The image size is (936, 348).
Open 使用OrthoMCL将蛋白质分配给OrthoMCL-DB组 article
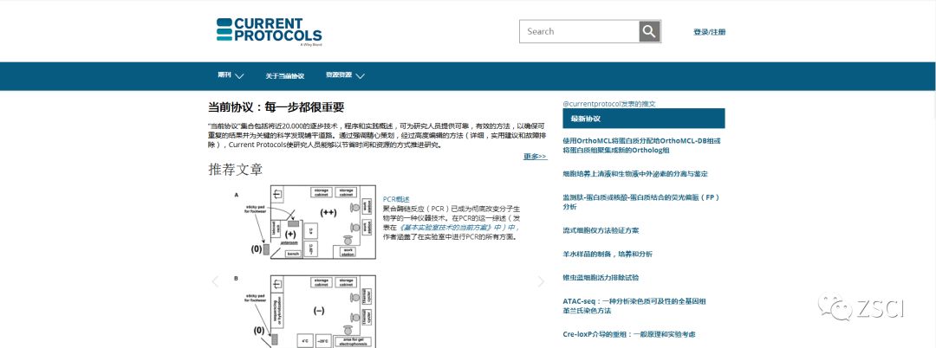641,145
